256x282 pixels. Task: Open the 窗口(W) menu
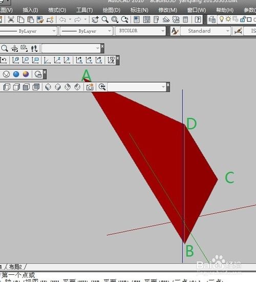click(x=197, y=10)
